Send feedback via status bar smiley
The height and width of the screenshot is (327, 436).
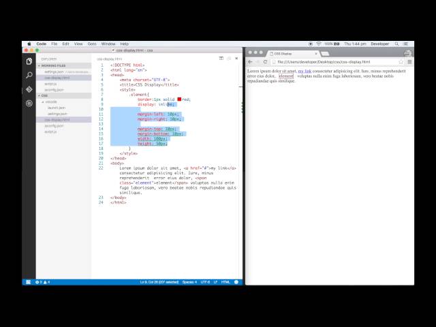pos(236,282)
